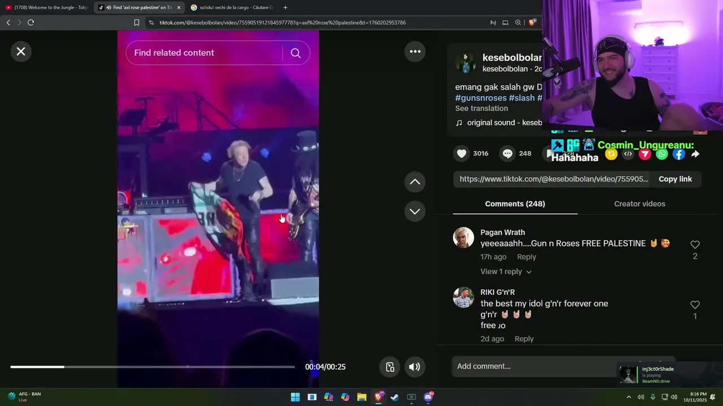This screenshot has height=406, width=723.
Task: Switch to Welcome to the Jungle YouTube tab
Action: click(x=47, y=7)
